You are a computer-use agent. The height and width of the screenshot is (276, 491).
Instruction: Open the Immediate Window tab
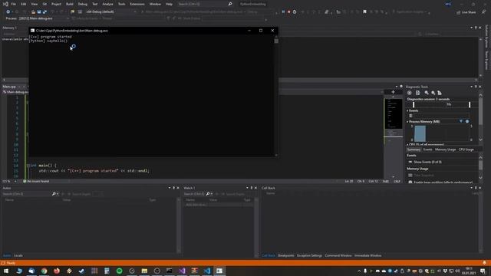(368, 255)
